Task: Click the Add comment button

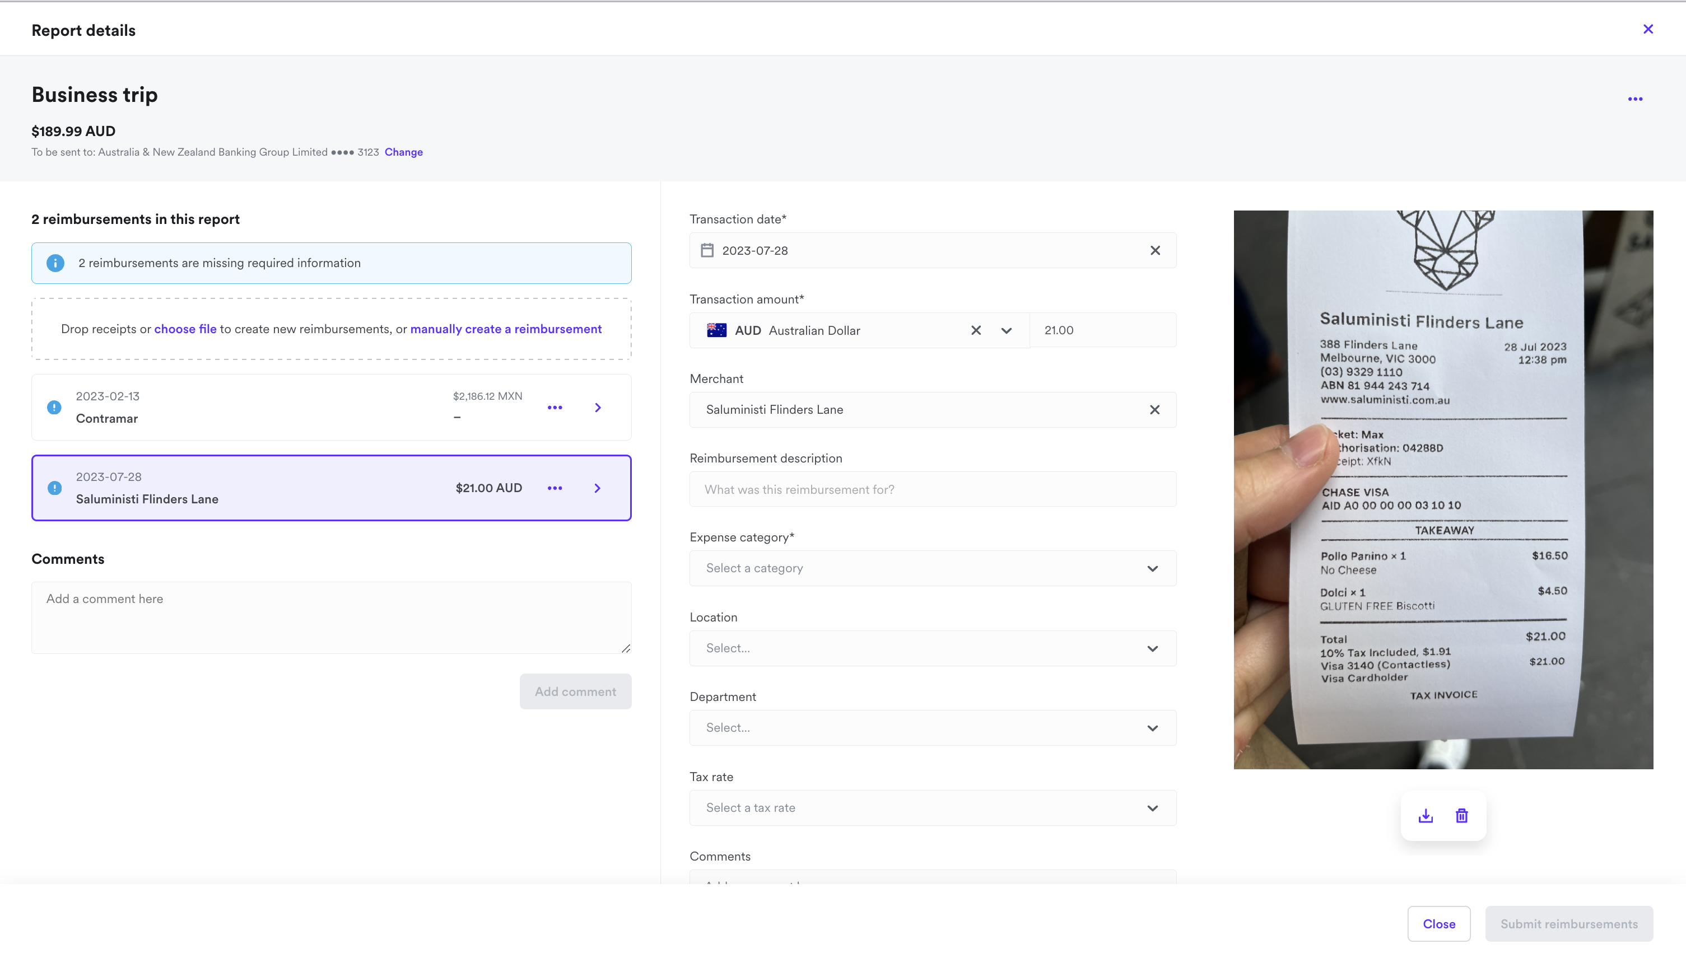Action: point(576,691)
